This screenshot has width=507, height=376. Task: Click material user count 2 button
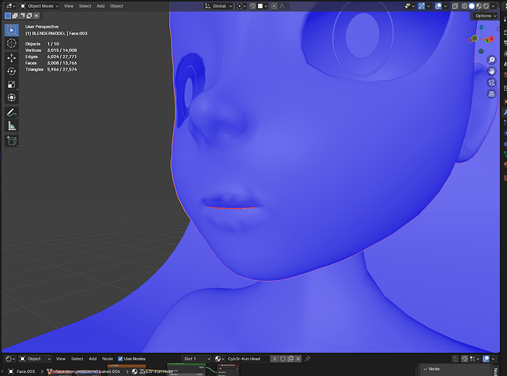pyautogui.click(x=275, y=359)
